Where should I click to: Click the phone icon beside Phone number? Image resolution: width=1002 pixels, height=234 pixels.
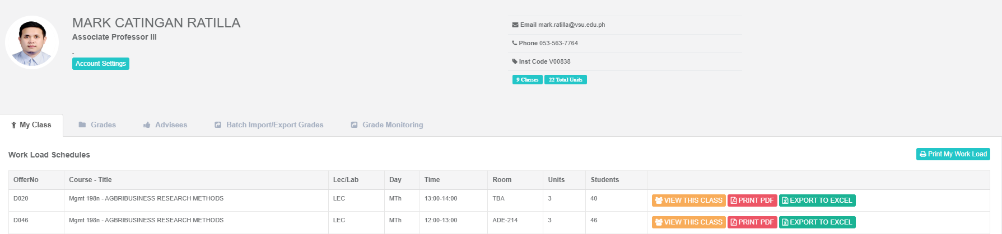pos(514,43)
